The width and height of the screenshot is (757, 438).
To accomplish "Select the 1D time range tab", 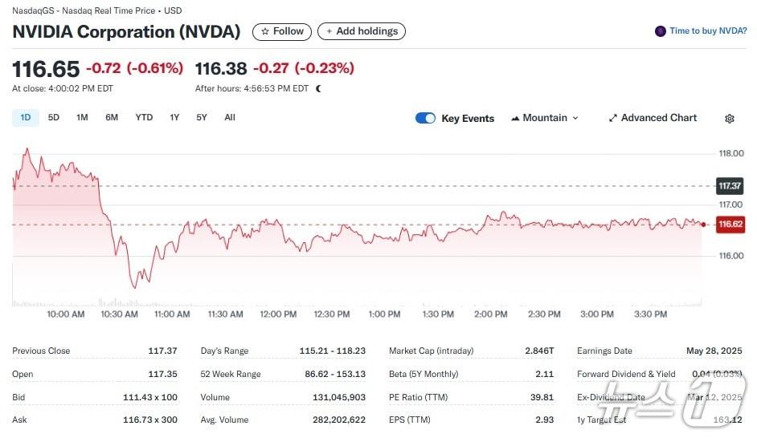I will click(26, 118).
